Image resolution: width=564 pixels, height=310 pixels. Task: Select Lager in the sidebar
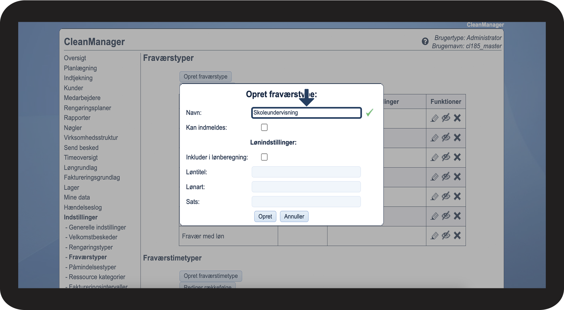click(x=71, y=187)
